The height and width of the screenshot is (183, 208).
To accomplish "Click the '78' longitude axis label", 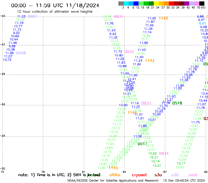I will pos(43,172).
